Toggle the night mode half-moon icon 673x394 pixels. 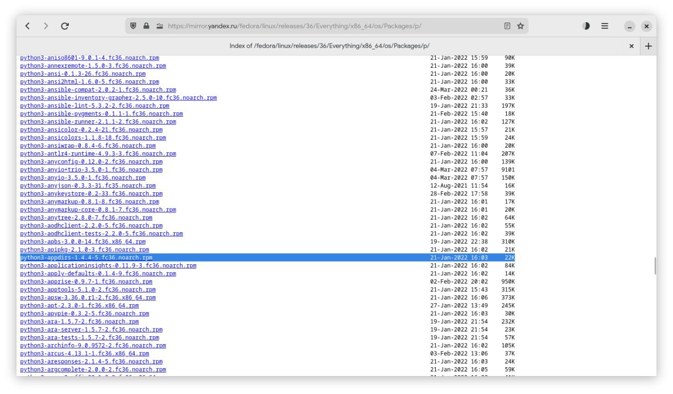tap(586, 26)
